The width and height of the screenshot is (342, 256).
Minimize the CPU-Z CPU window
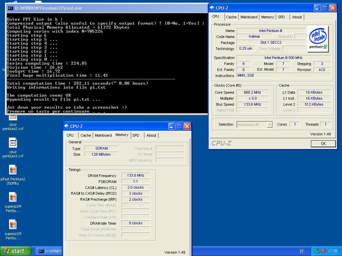(317, 8)
